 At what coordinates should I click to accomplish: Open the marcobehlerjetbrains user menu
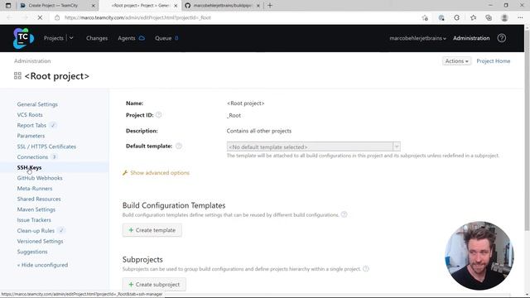[x=417, y=38]
